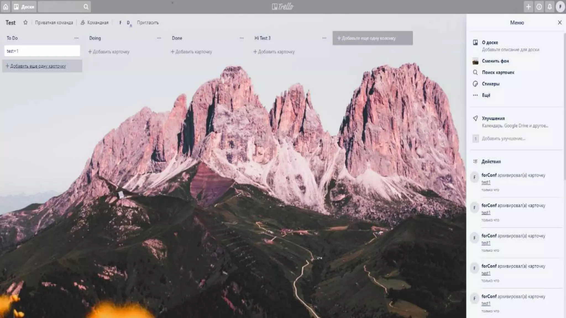The width and height of the screenshot is (566, 318).
Task: Open the Hi Test 3 list options menu
Action: coord(324,38)
